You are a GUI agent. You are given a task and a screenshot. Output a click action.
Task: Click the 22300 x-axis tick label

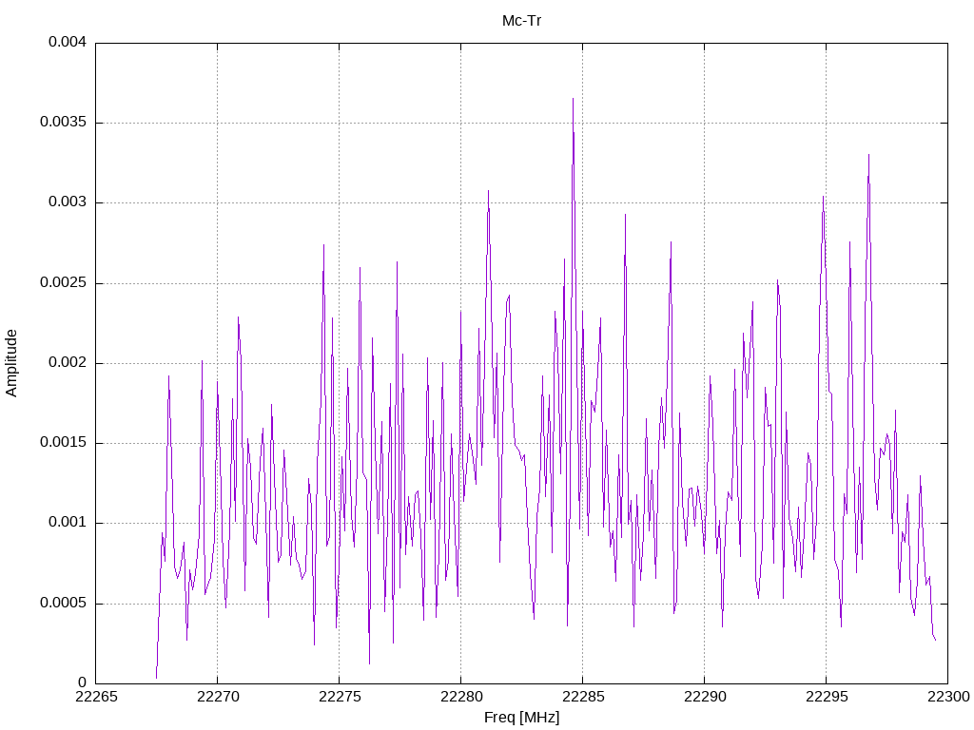coord(948,697)
